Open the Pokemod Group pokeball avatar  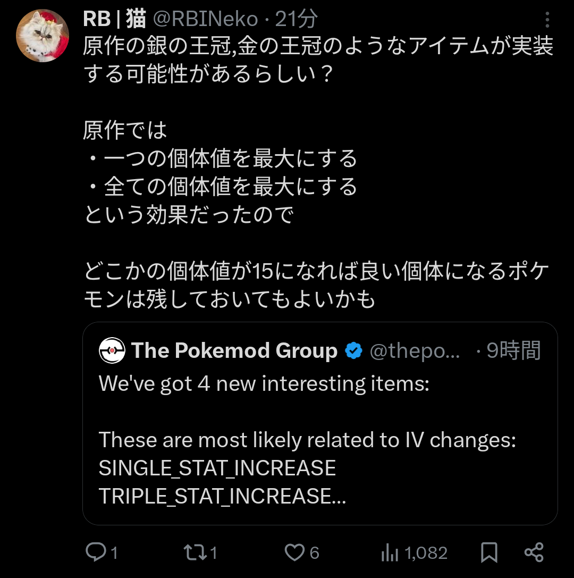click(112, 350)
